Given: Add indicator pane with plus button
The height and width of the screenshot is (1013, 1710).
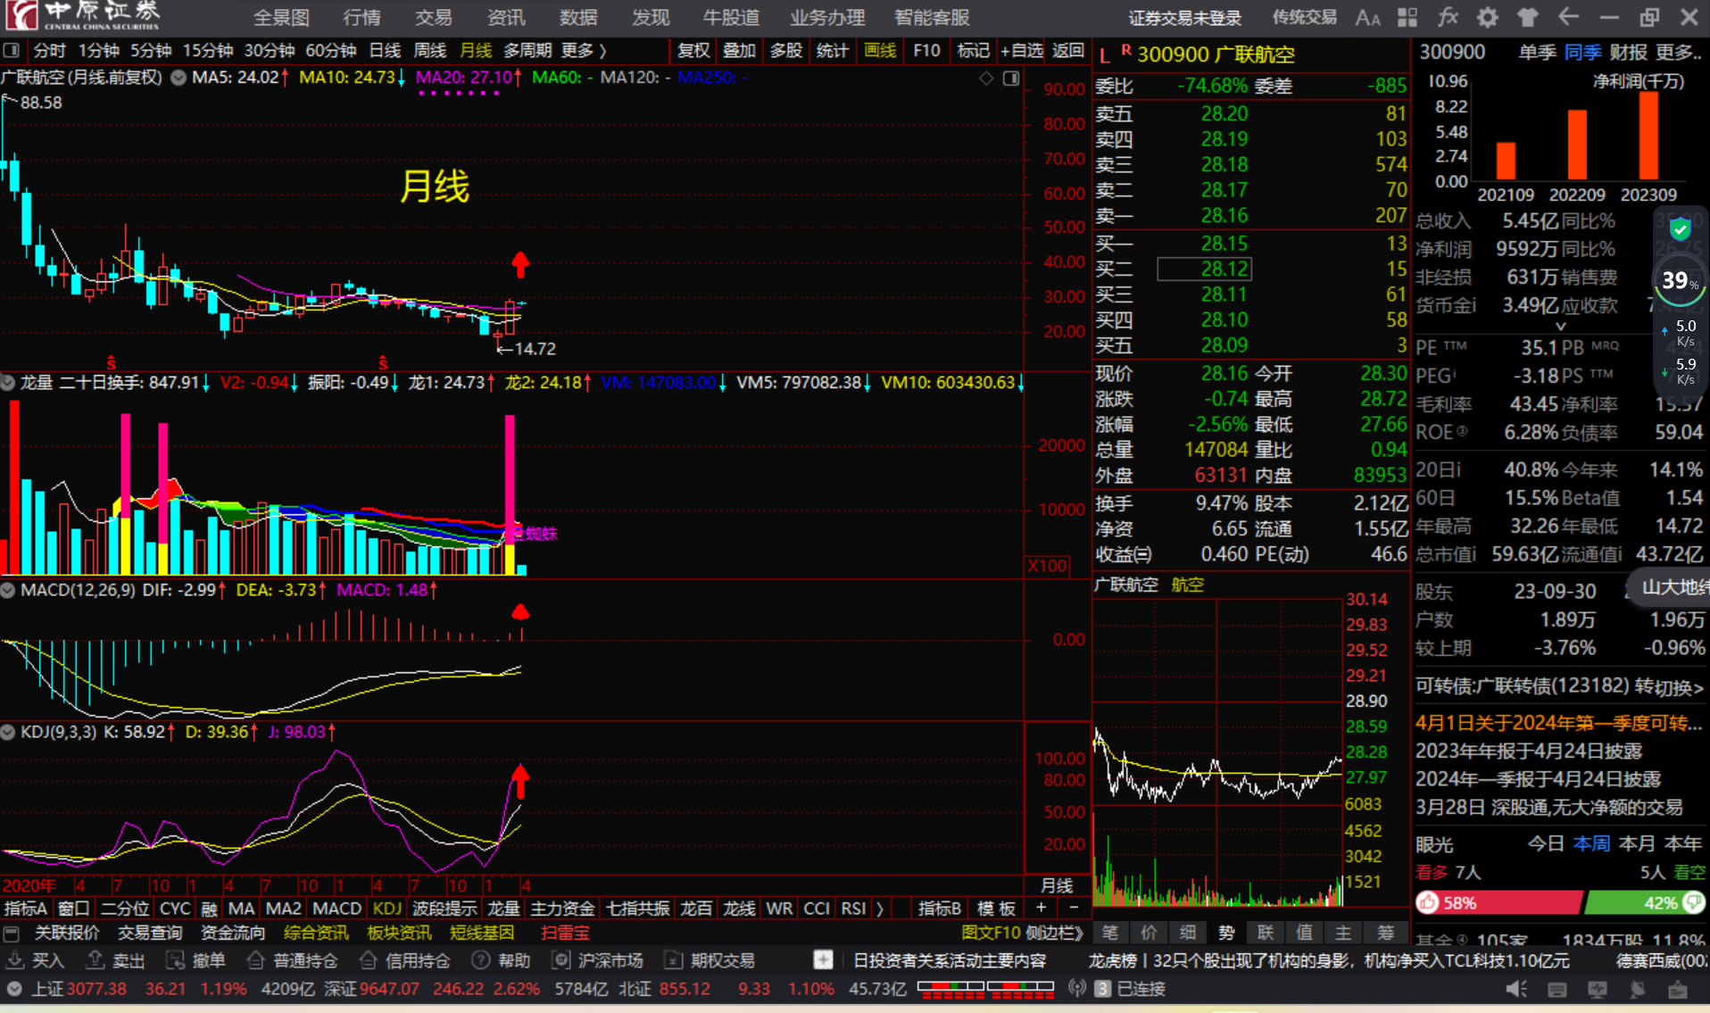Looking at the screenshot, I should [x=1041, y=908].
